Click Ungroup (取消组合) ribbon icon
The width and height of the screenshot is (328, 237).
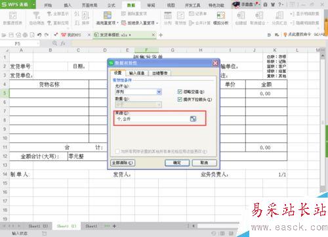tap(259, 16)
